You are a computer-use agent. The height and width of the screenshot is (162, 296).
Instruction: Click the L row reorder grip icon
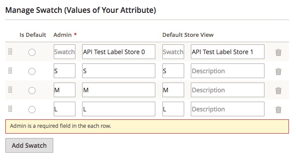tap(10, 109)
